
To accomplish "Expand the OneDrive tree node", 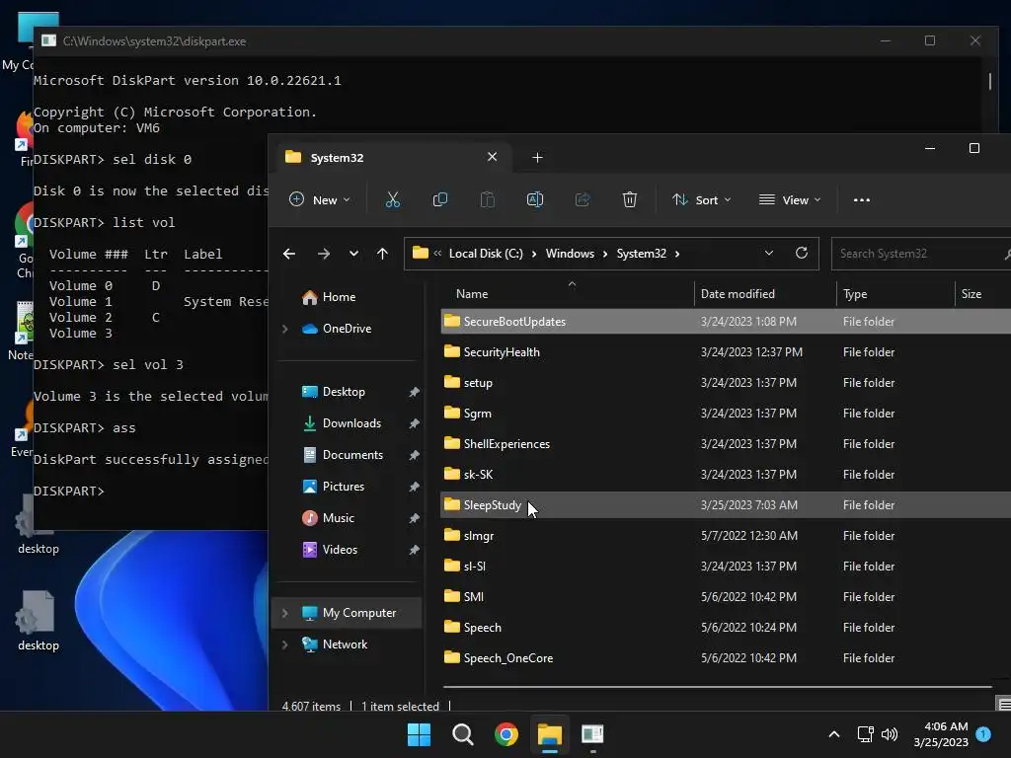I will click(285, 329).
